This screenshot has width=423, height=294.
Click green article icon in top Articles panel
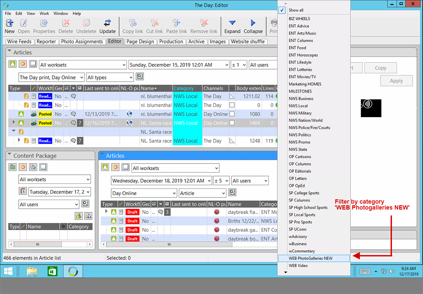(x=12, y=64)
